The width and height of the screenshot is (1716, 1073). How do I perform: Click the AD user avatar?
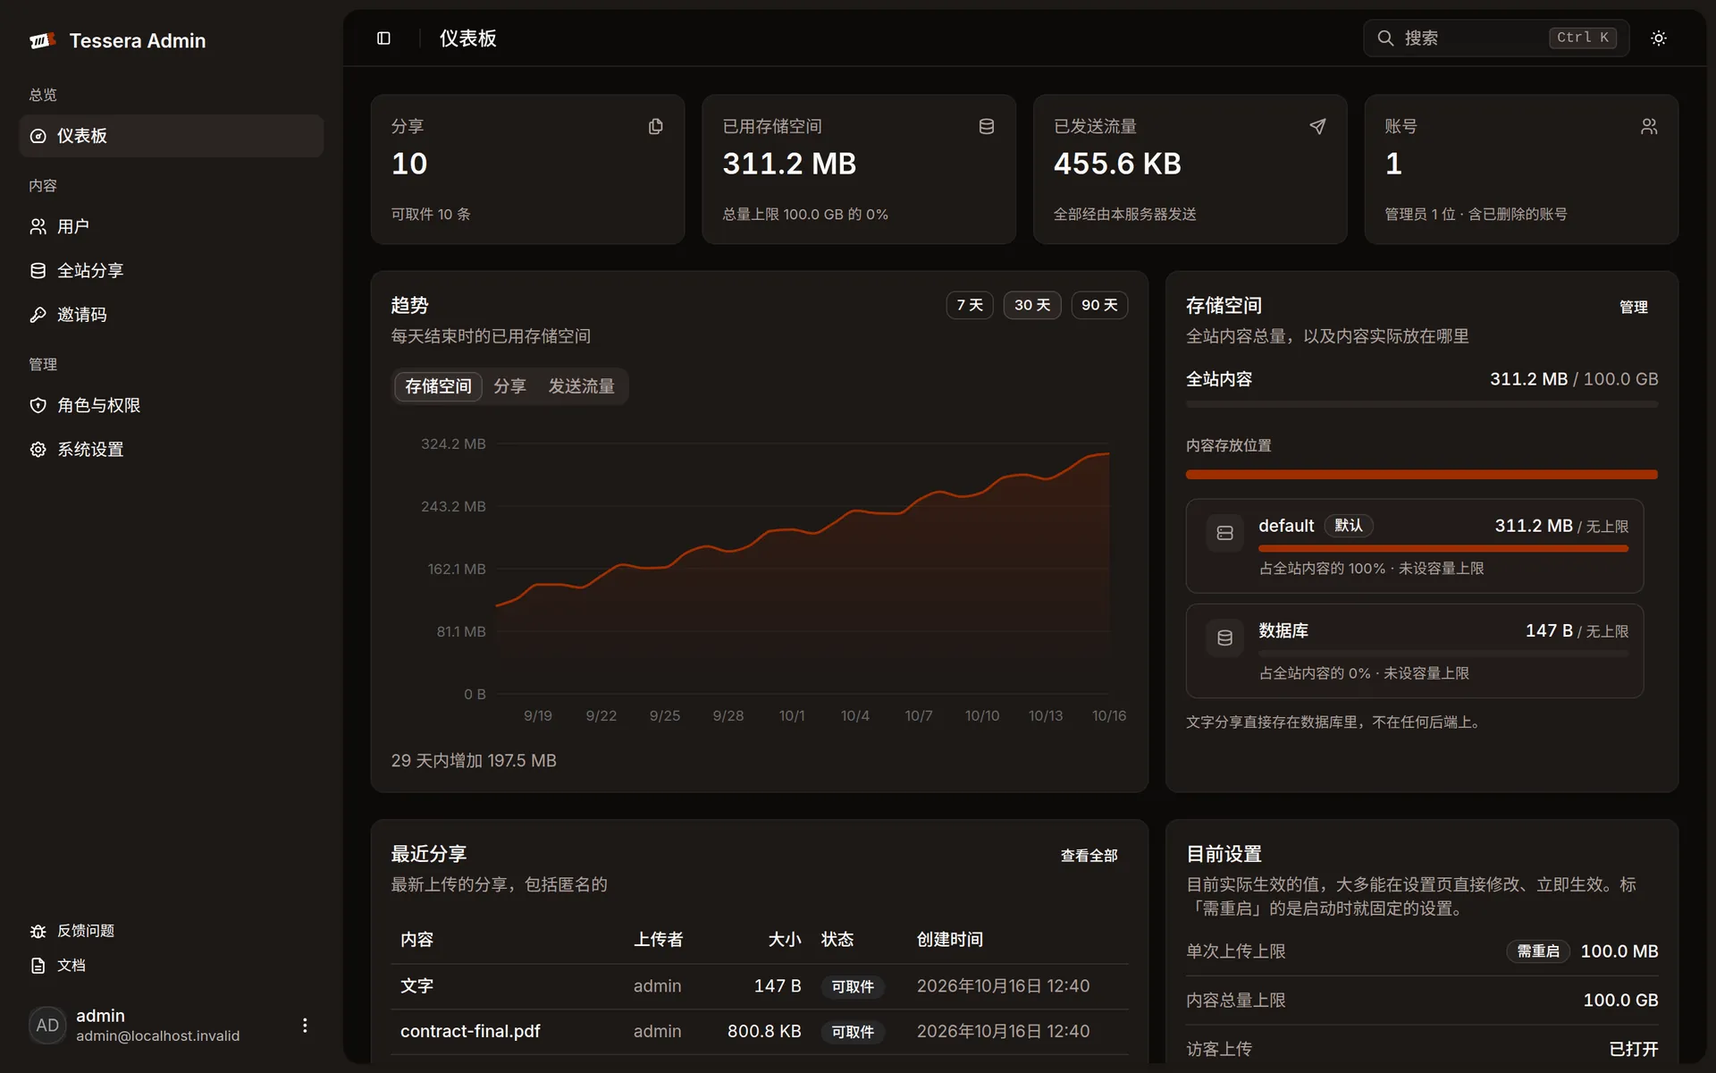click(x=47, y=1026)
